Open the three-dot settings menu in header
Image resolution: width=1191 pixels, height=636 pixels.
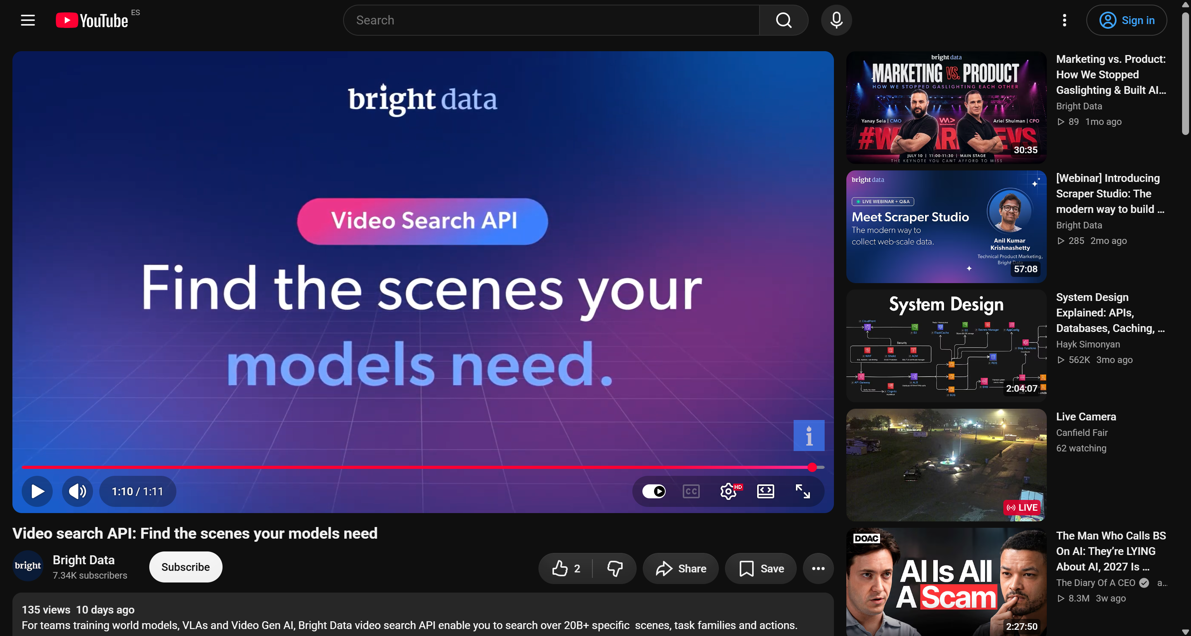tap(1064, 20)
